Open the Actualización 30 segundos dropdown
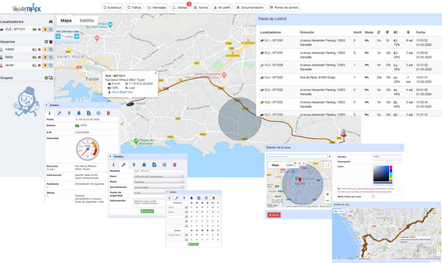 (158, 187)
